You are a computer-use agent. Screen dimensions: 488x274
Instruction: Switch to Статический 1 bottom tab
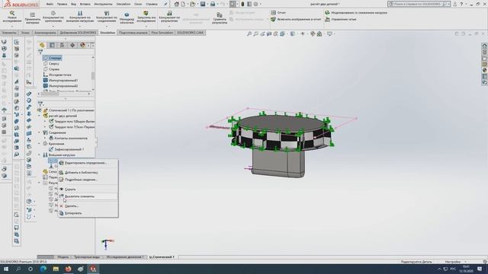[162, 257]
